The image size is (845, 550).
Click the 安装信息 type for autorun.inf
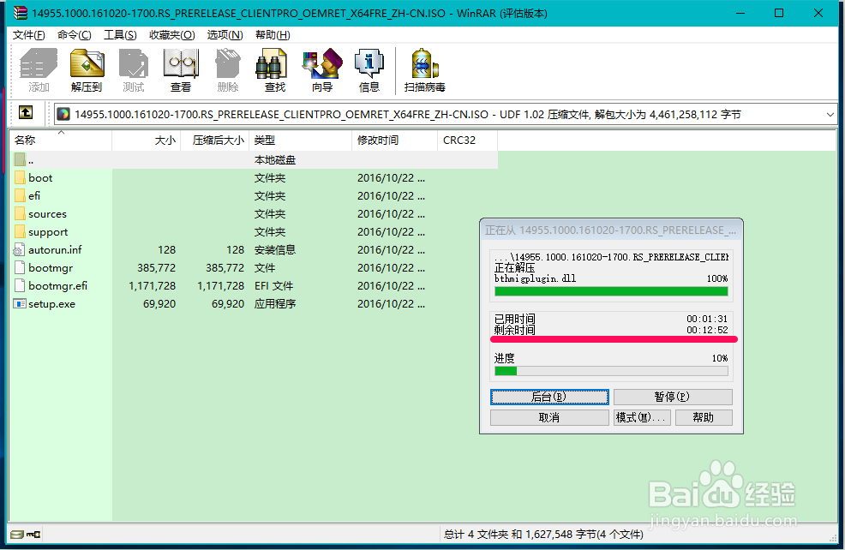pos(275,250)
